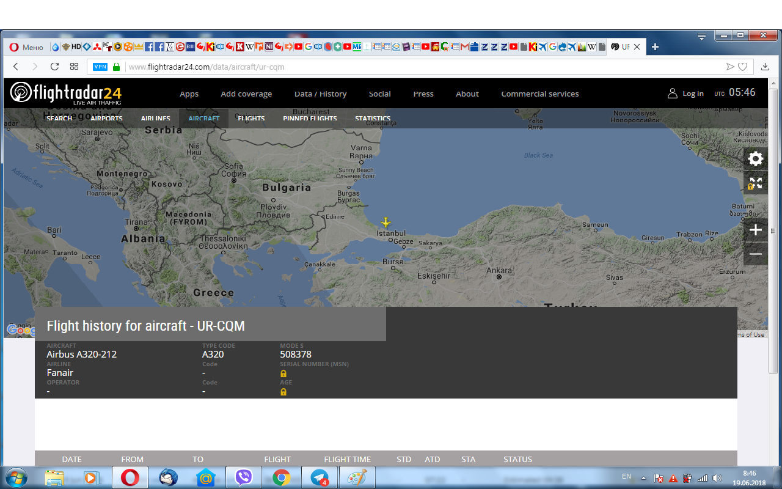Image resolution: width=782 pixels, height=489 pixels.
Task: Open the Opera Меню menu
Action: click(x=26, y=47)
